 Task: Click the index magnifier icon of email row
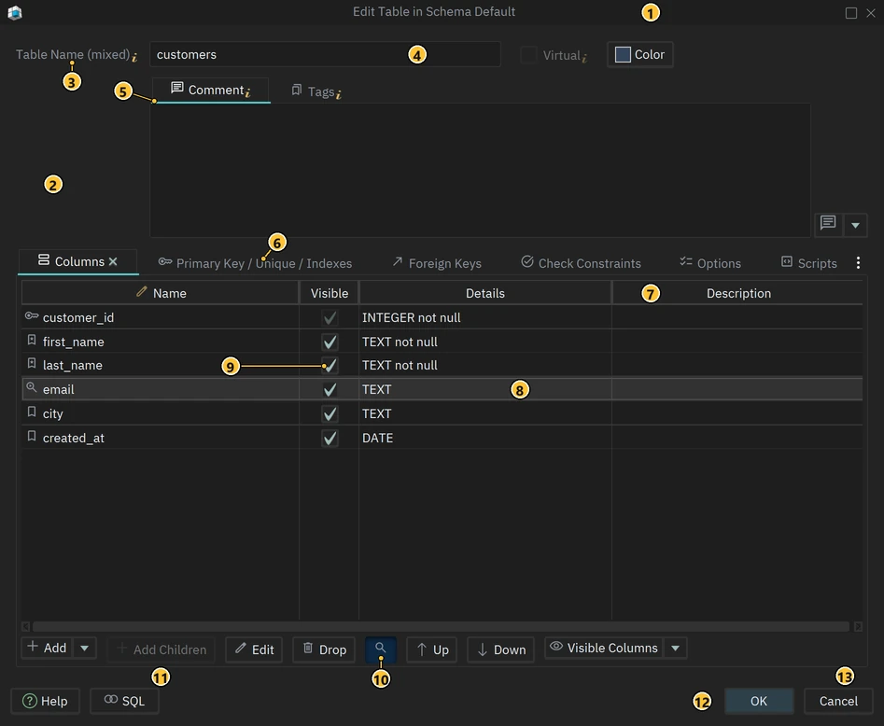[32, 388]
